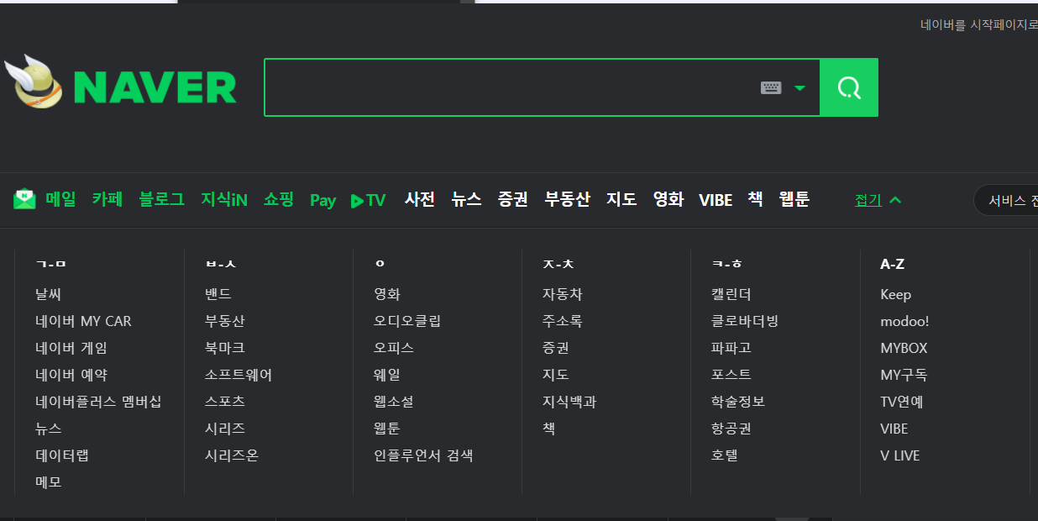
Task: Open the 네이버 게임 link
Action: [x=71, y=348]
